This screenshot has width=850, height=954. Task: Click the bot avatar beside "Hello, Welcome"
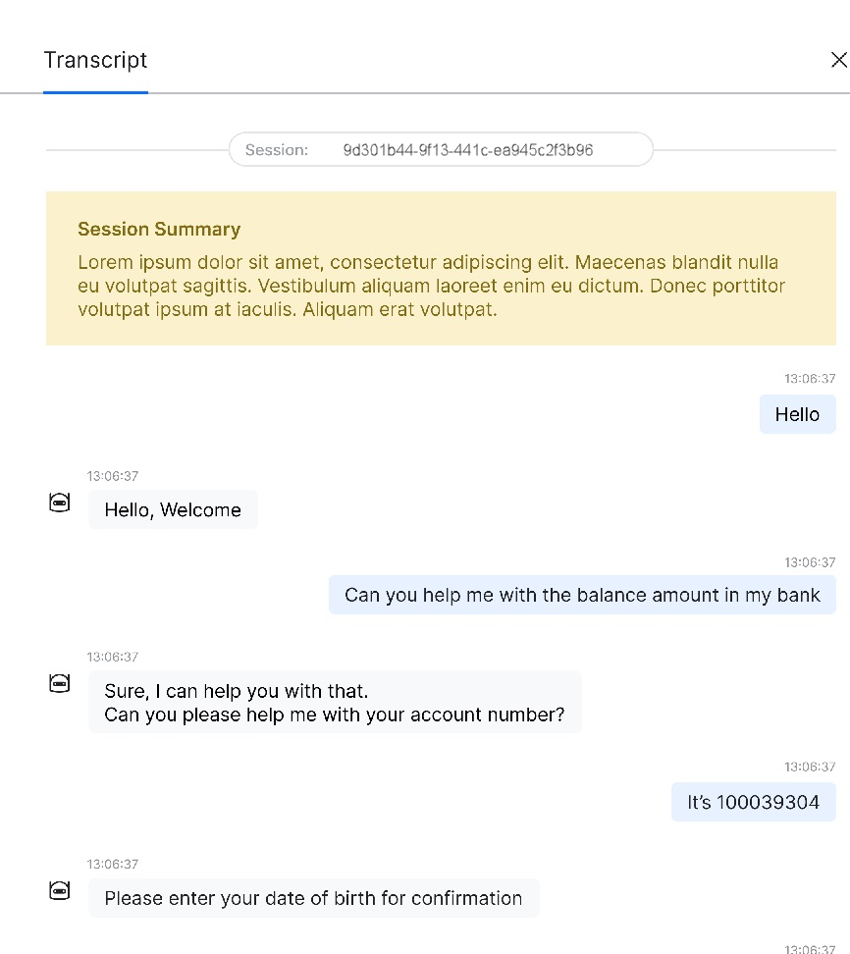click(60, 503)
